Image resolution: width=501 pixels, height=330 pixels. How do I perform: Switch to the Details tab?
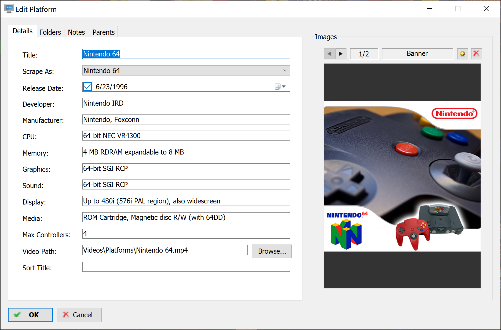(23, 31)
